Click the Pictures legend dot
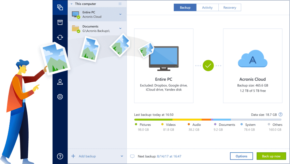This screenshot has width=290, height=164. click(136, 124)
